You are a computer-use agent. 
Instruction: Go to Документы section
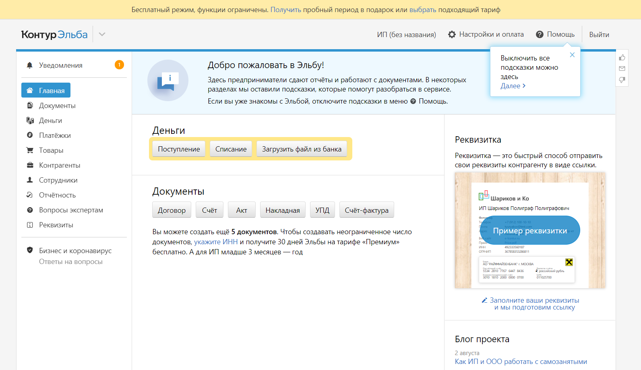click(57, 106)
